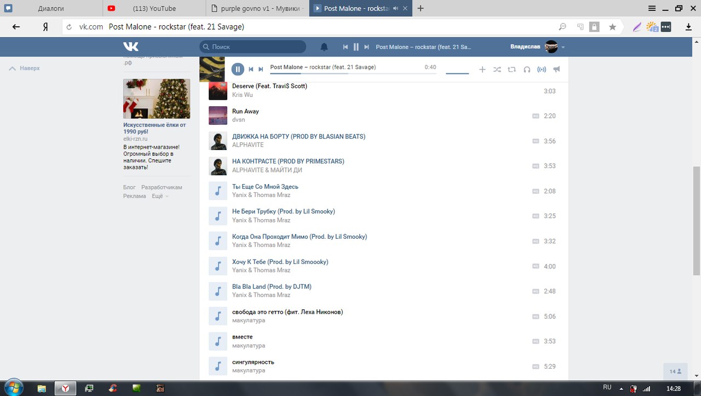This screenshot has height=396, width=701.
Task: Bookmark this page with the star icon
Action: (612, 27)
